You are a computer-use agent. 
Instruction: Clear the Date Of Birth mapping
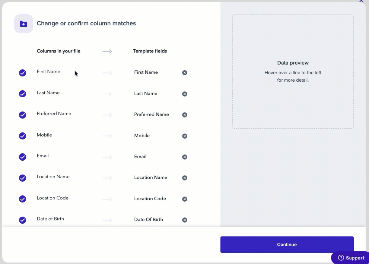(x=185, y=220)
